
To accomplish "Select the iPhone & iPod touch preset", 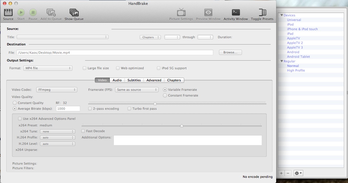I will click(x=302, y=29).
